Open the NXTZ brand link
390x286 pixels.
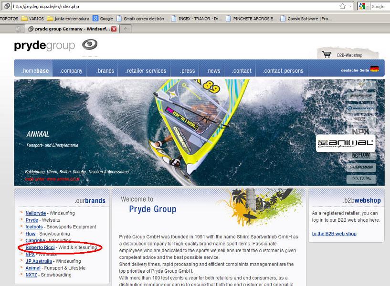point(31,275)
